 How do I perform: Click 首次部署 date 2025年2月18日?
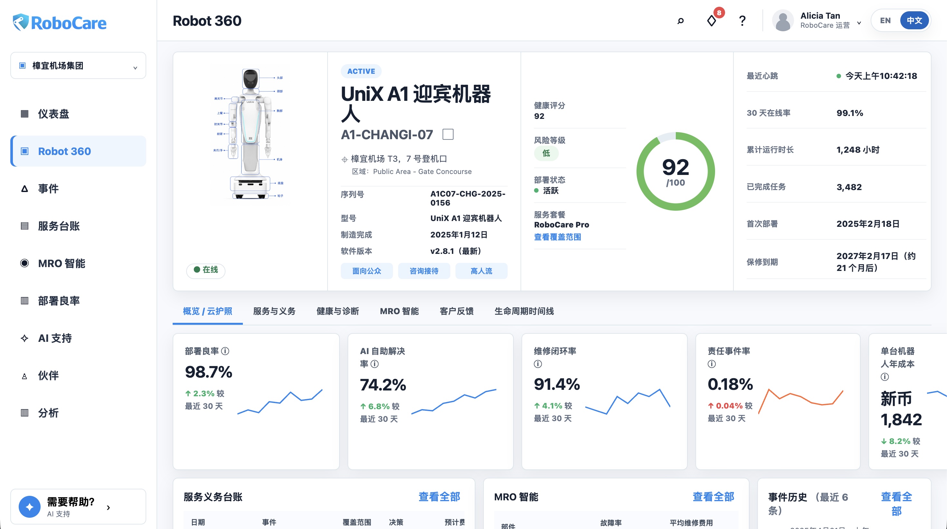pos(868,224)
